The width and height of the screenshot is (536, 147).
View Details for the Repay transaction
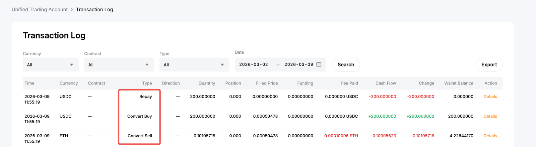[490, 97]
